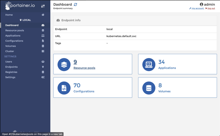Click the Users group icon in sidebar

click(x=43, y=62)
